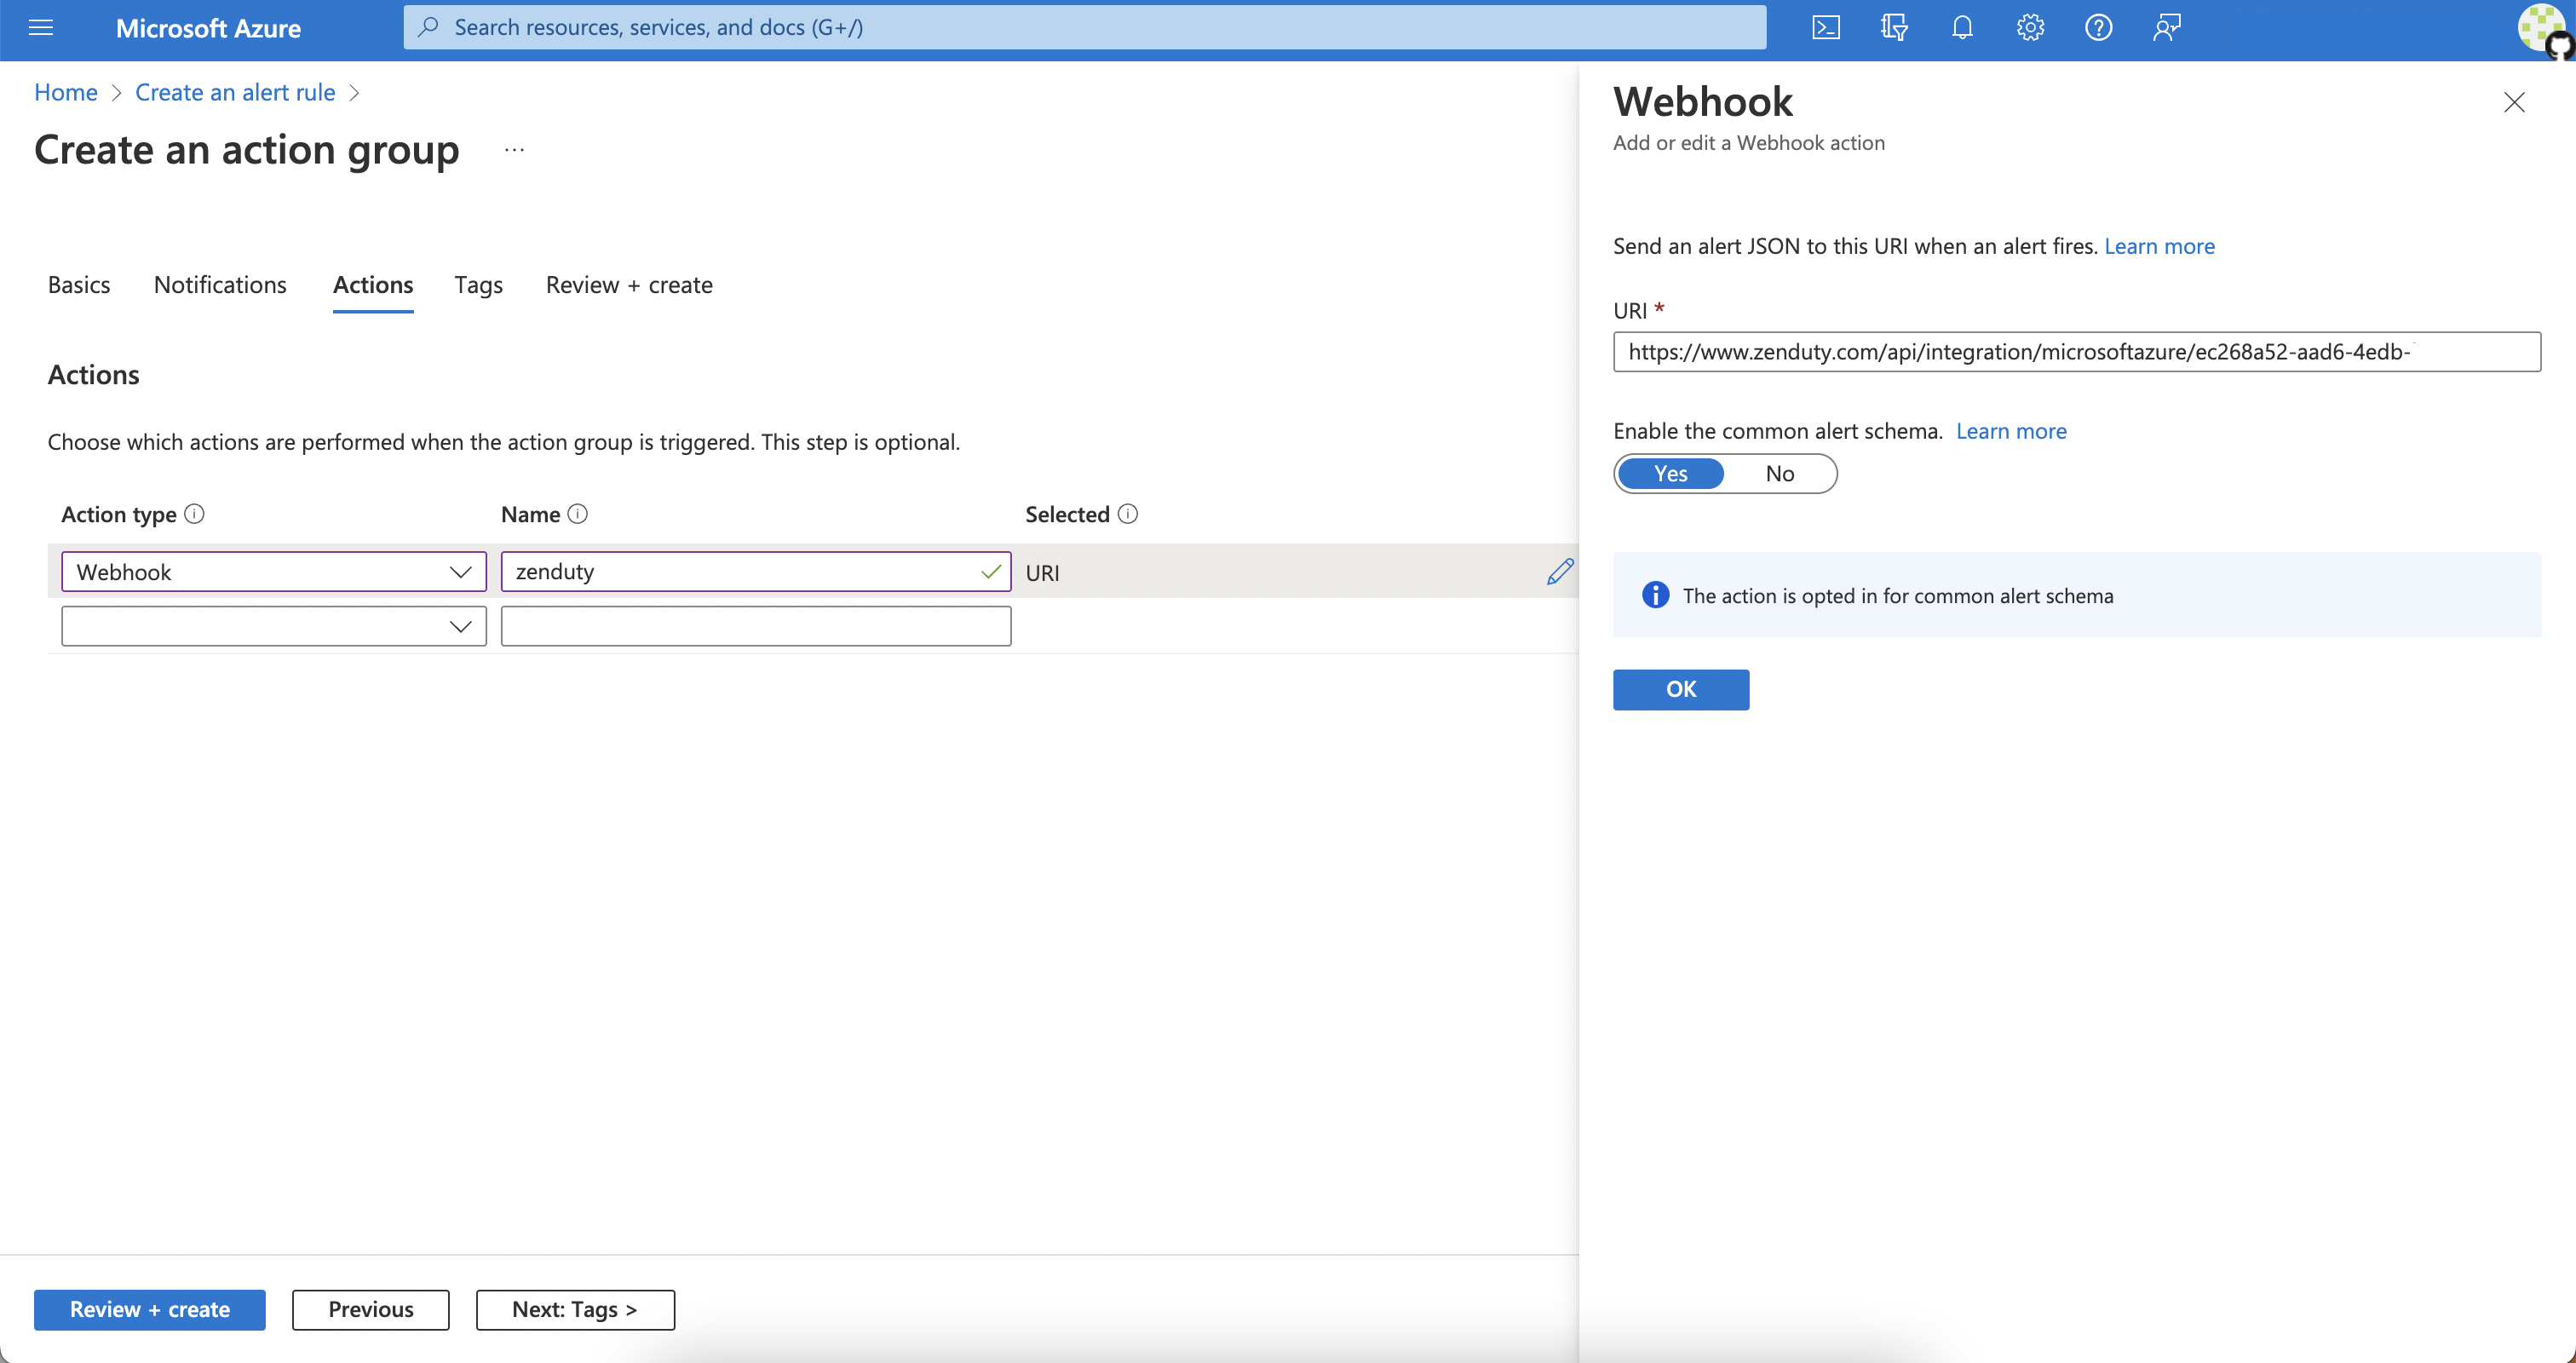
Task: Open the notifications bell
Action: 1962,27
